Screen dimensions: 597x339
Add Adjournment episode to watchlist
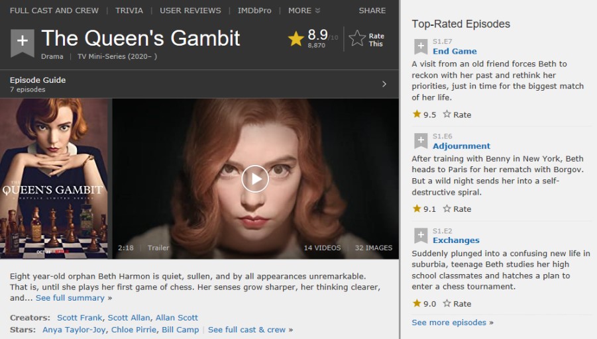click(x=421, y=141)
